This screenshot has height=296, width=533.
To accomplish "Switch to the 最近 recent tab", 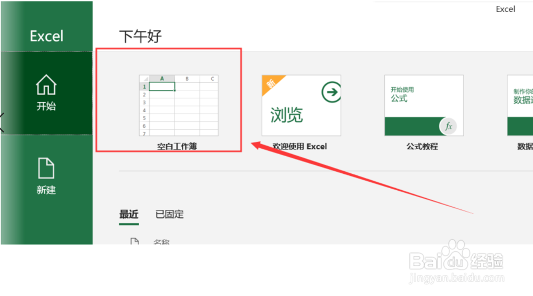I will point(129,214).
